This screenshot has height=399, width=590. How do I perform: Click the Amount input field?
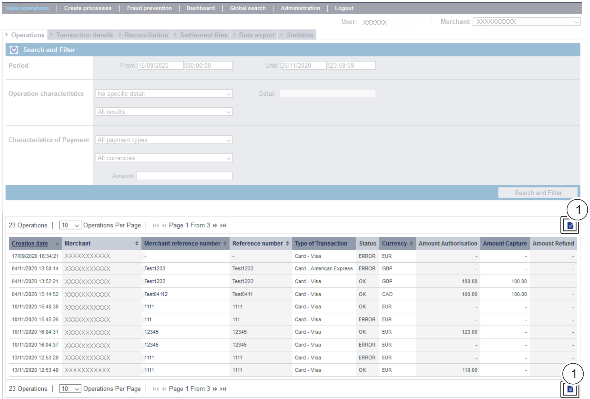click(x=185, y=176)
